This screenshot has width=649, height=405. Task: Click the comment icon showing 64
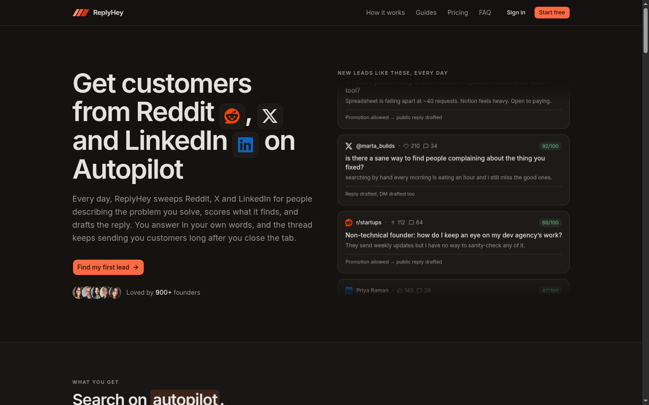411,223
